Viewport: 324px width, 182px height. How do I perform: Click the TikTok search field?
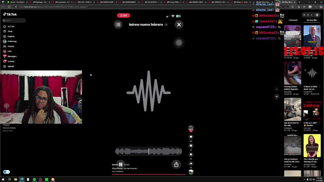(14, 20)
